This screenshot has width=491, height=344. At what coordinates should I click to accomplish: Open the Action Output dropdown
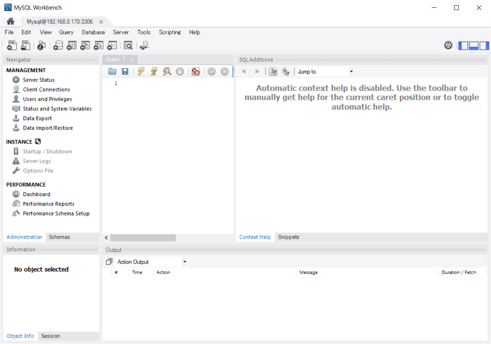click(151, 262)
